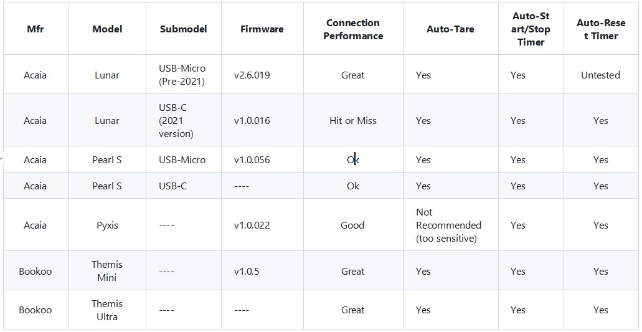This screenshot has width=642, height=332.
Task: Click firmware v1.0.056 cell
Action: click(x=252, y=160)
